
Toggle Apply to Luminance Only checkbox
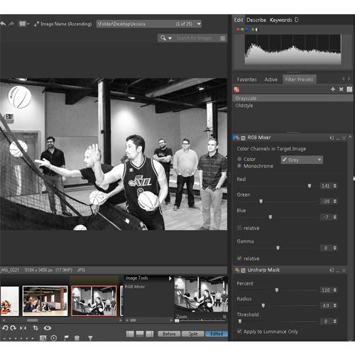[x=239, y=332]
